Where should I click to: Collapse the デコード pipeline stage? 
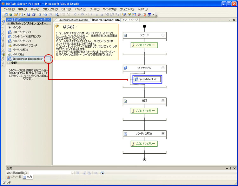click(x=163, y=35)
